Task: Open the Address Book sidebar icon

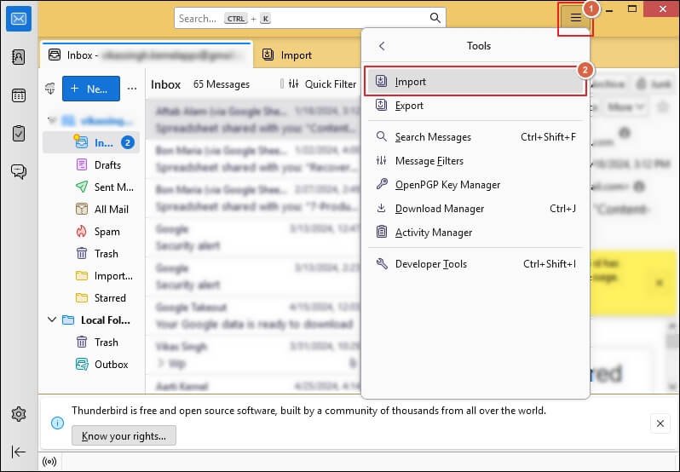Action: 19,57
